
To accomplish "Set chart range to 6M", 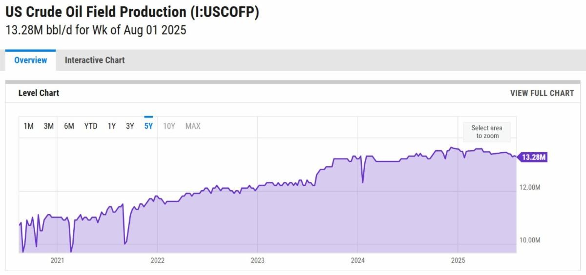I will [69, 126].
